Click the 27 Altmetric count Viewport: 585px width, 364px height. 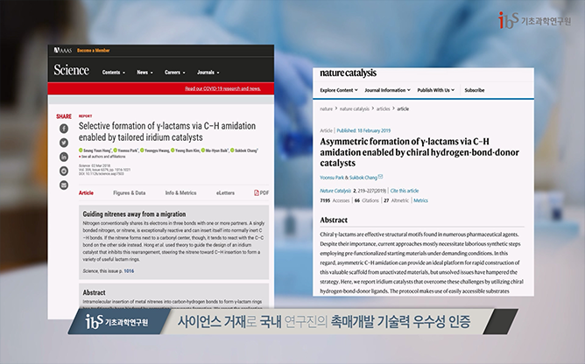point(396,200)
